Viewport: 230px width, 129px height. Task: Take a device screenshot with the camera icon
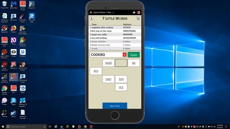point(134,13)
